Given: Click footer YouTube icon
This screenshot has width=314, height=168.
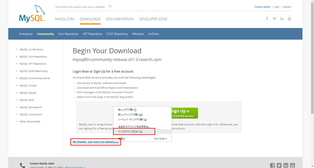Looking at the screenshot, I should [293, 165].
